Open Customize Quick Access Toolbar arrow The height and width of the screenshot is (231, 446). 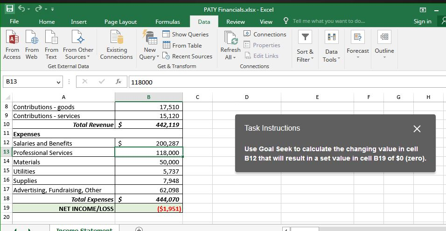[53, 10]
